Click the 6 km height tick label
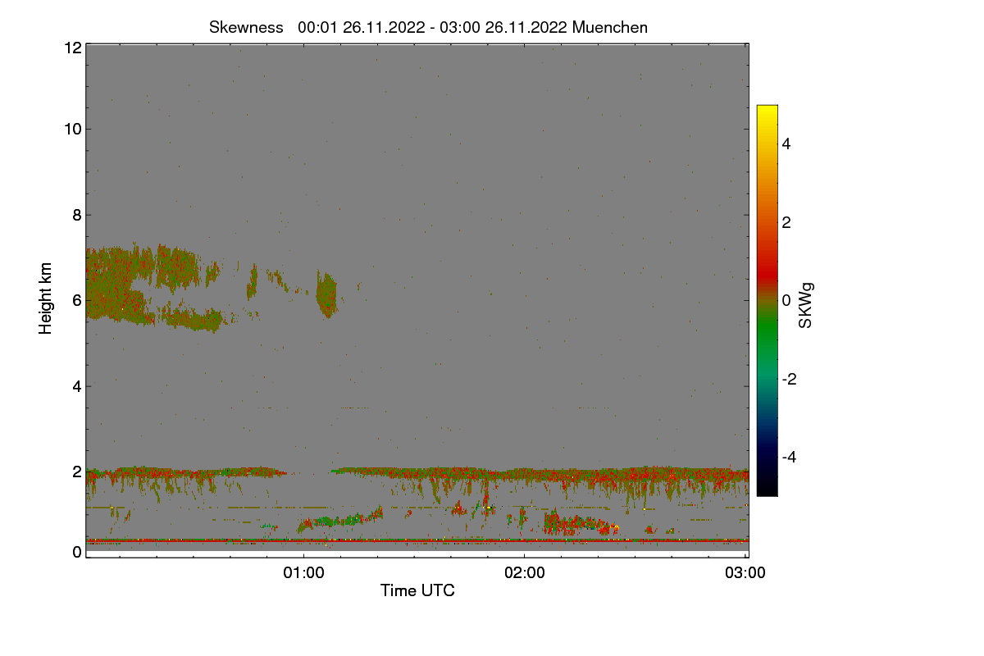The width and height of the screenshot is (984, 656). coord(76,300)
